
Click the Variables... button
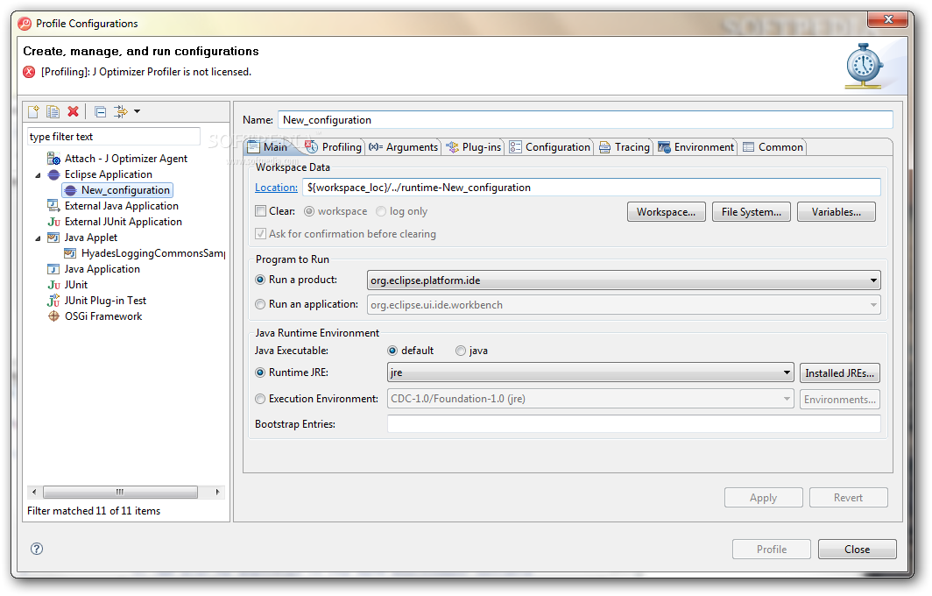point(837,212)
